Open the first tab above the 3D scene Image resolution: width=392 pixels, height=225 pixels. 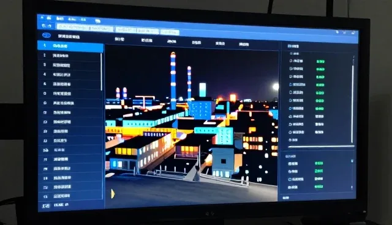(x=119, y=39)
